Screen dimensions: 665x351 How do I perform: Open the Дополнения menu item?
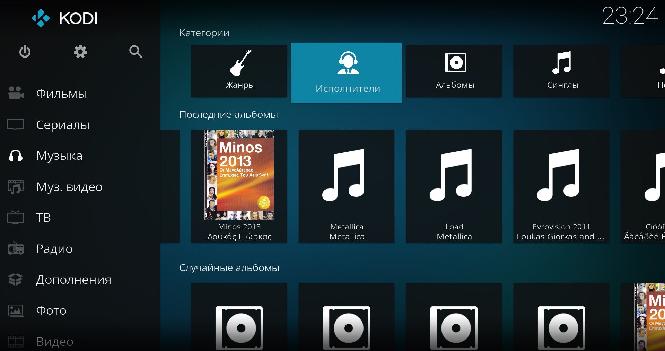(73, 279)
